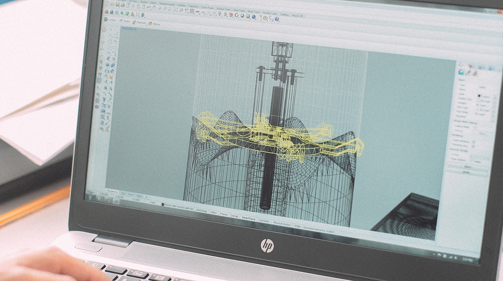
Task: Toggle Grid Snap in status bar
Action: coord(202,210)
